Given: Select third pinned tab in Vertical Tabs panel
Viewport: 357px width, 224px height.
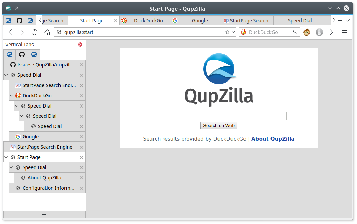Looking at the screenshot, I should point(34,54).
